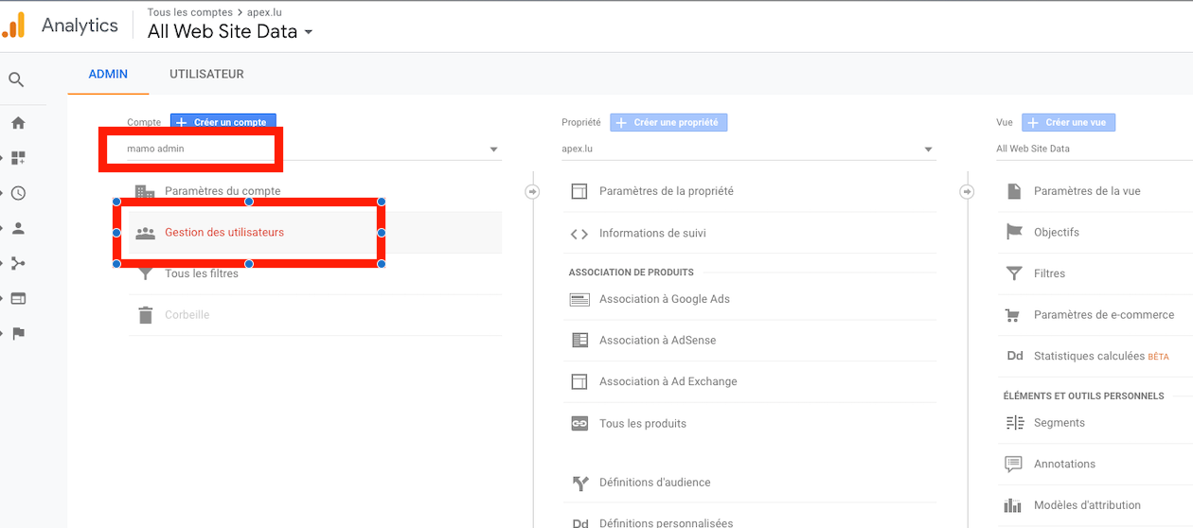Click funnel icon beside Filtres in Vue column
This screenshot has width=1193, height=528.
pos(1014,273)
